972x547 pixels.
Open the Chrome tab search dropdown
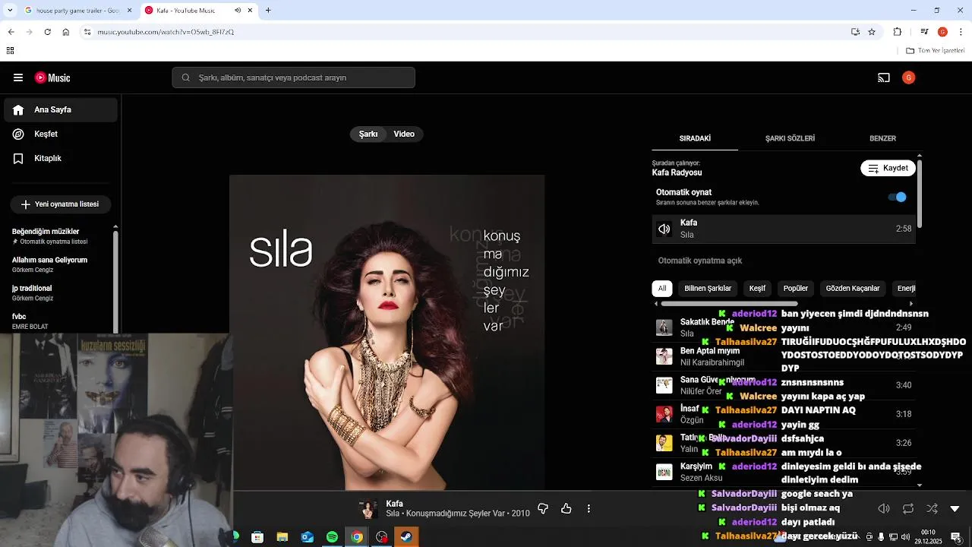9,11
